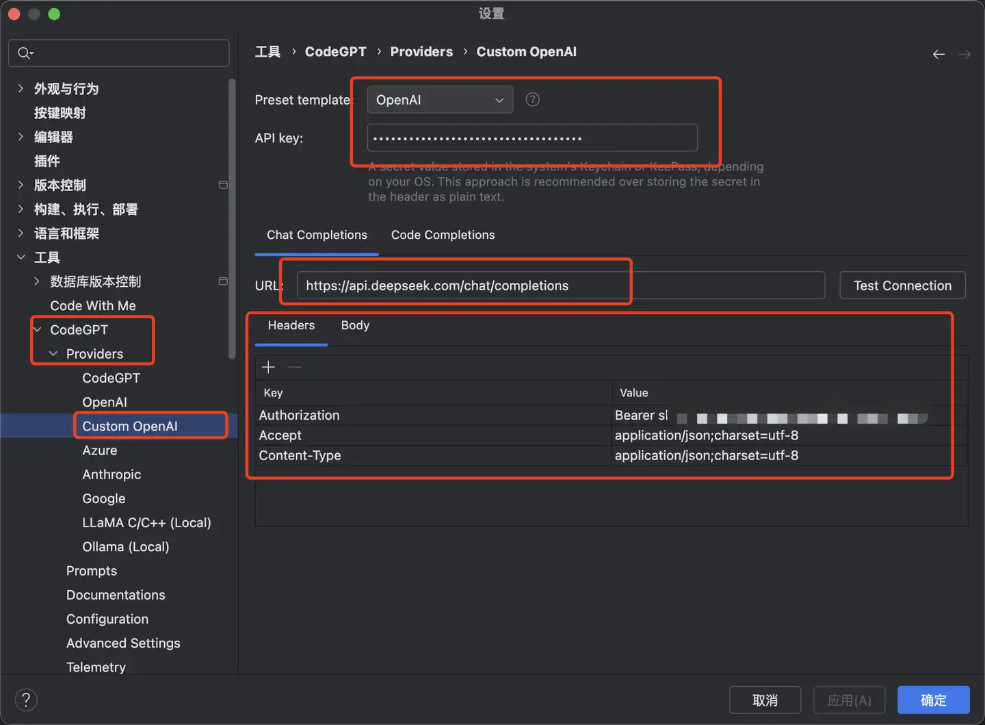
Task: Click 工具 in the breadcrumb
Action: [x=267, y=52]
